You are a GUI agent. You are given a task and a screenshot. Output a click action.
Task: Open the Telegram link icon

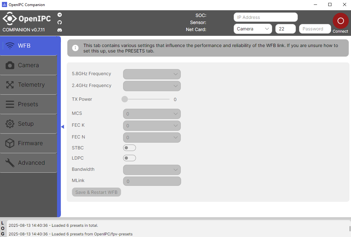(x=60, y=15)
